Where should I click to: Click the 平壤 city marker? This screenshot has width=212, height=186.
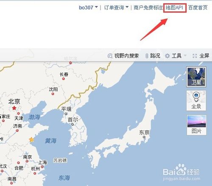66,114
